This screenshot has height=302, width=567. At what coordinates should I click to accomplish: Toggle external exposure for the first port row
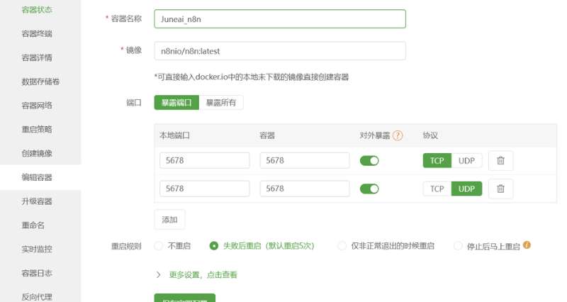pos(369,161)
